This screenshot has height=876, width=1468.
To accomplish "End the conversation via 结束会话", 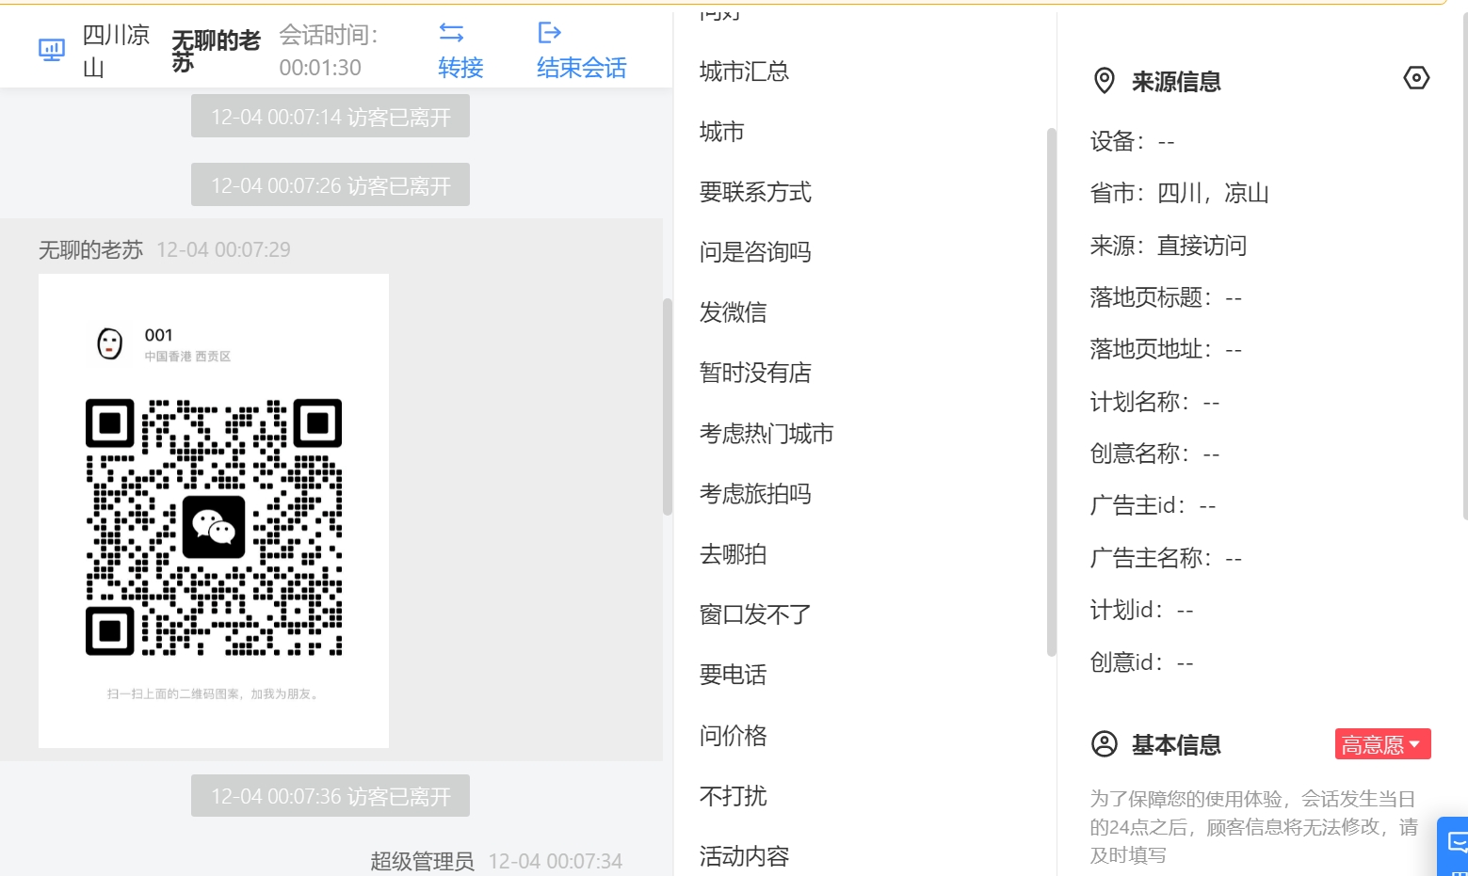I will point(581,68).
